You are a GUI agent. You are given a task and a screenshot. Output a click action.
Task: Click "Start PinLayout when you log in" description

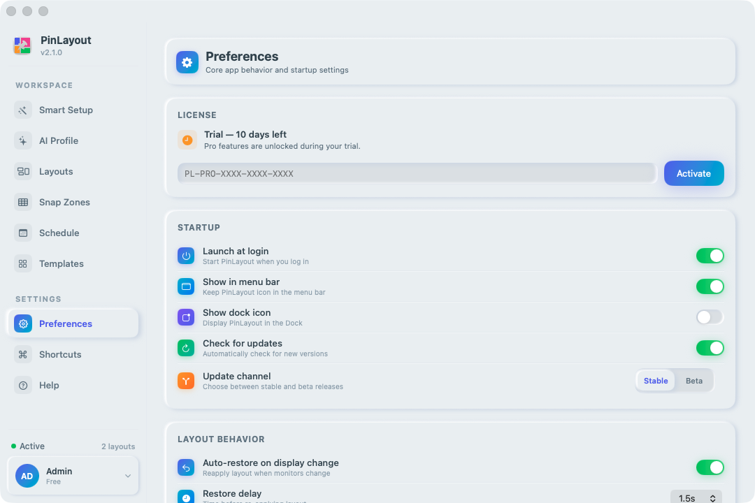pyautogui.click(x=256, y=262)
